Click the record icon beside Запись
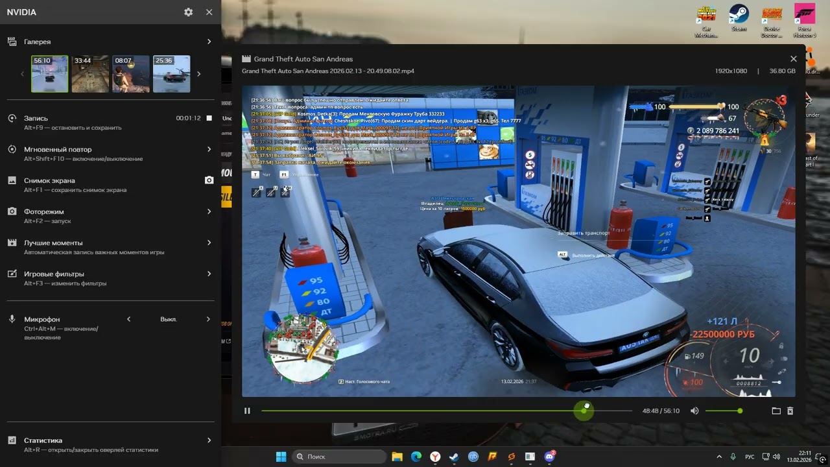This screenshot has width=830, height=467. tap(12, 118)
